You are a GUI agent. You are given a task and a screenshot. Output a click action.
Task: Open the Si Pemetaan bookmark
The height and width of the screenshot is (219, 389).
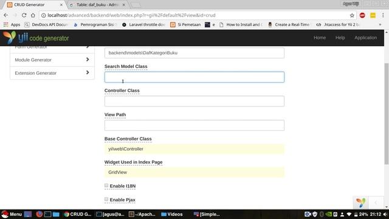click(x=185, y=24)
